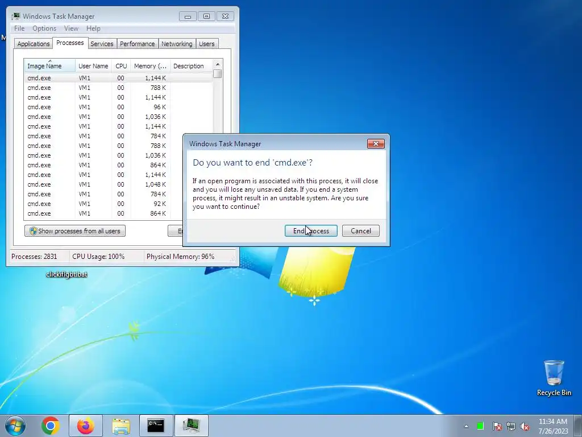582x437 pixels.
Task: Click the CPU Usage: 100% status text
Action: point(98,257)
